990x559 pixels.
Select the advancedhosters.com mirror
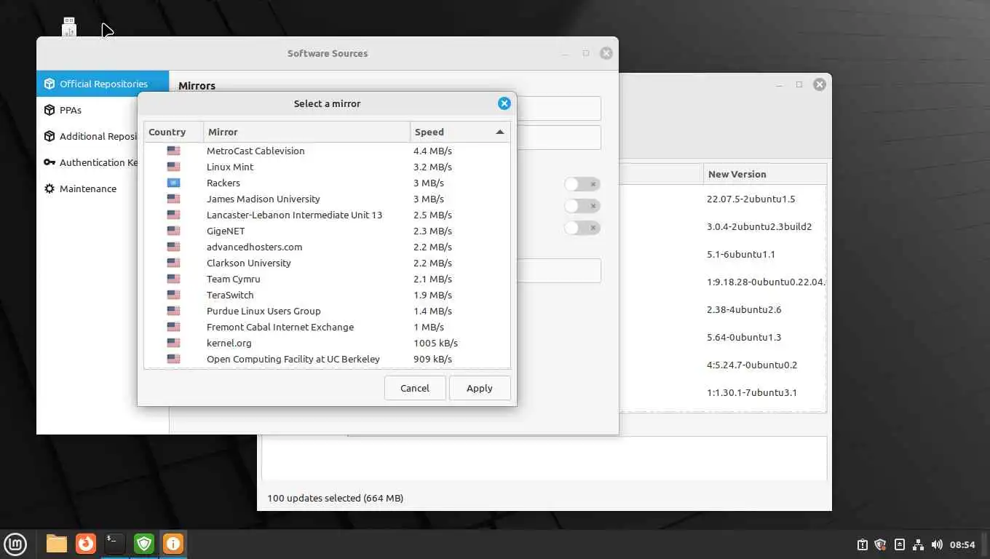327,247
